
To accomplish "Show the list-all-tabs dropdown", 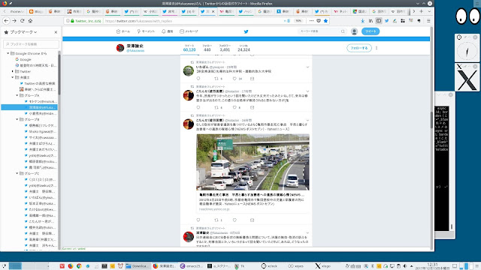I will click(429, 11).
